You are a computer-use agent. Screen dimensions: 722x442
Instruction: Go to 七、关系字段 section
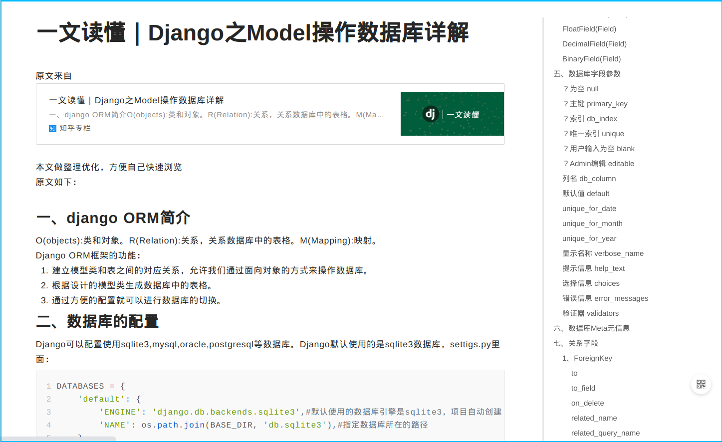[576, 343]
